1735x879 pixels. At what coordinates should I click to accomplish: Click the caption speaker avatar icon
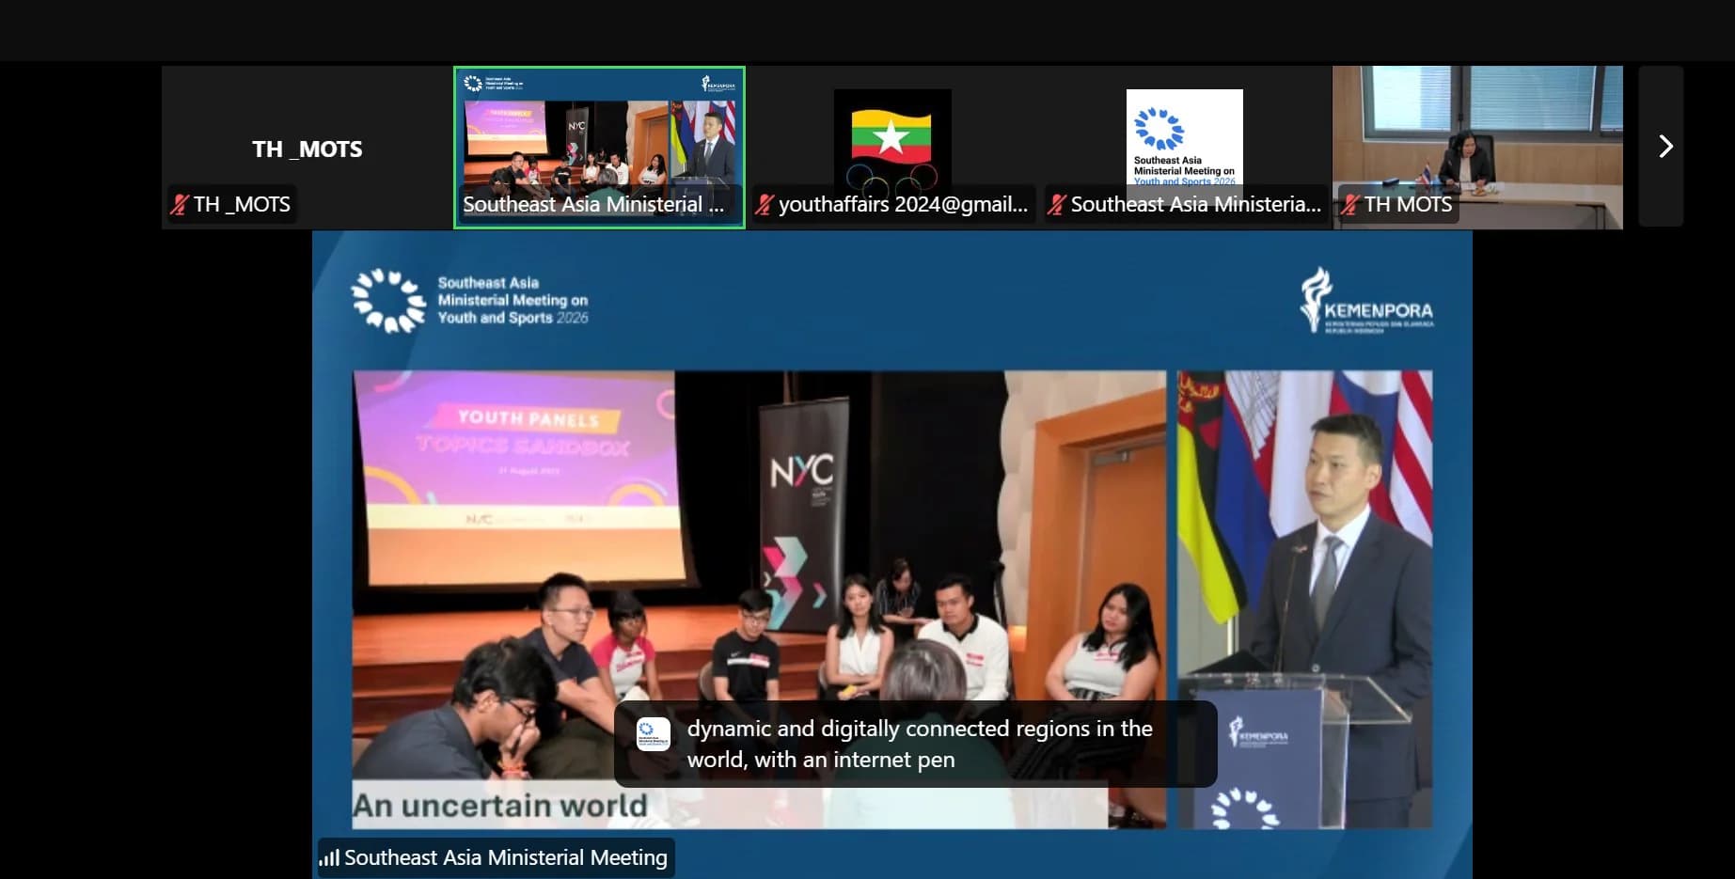click(654, 734)
